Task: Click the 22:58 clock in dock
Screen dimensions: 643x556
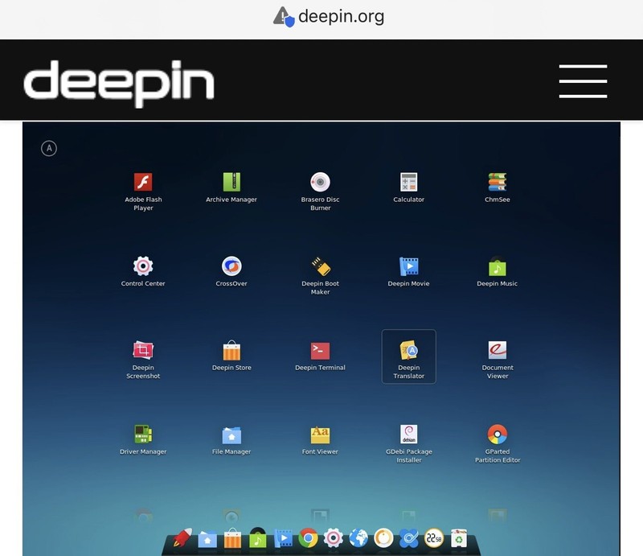Action: (434, 538)
